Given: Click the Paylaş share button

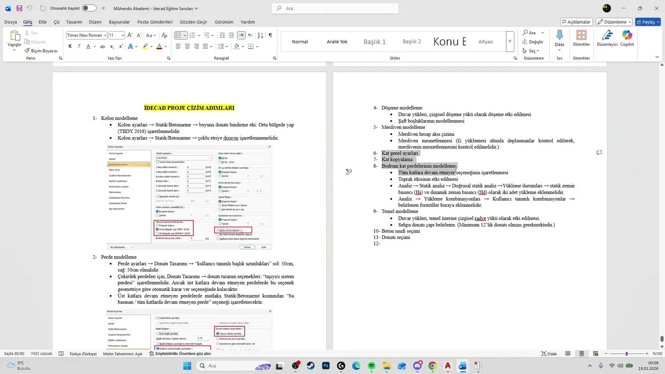Looking at the screenshot, I should [648, 22].
